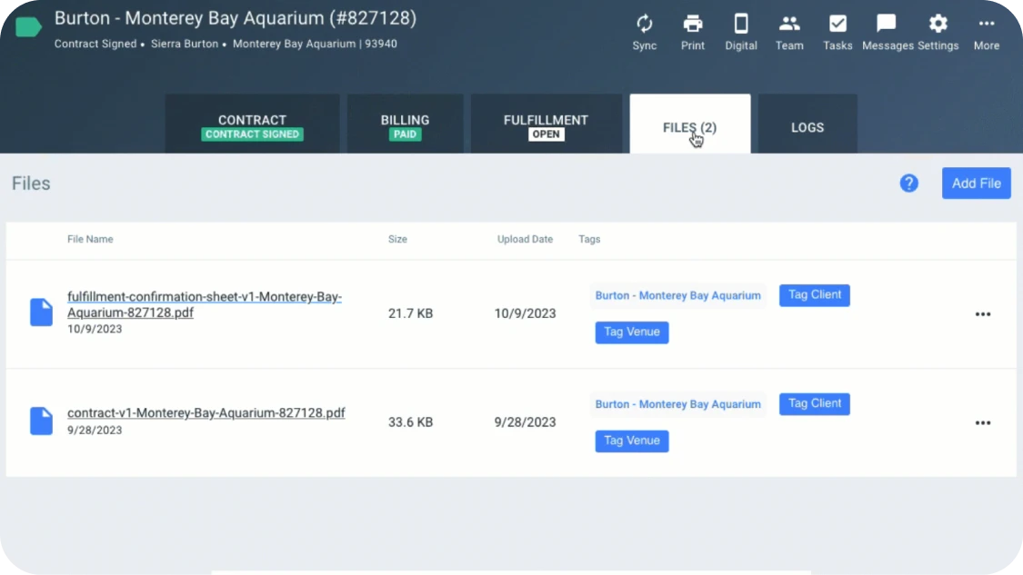Switch to the Contract tab
Viewport: 1023px width, 575px height.
pos(252,124)
